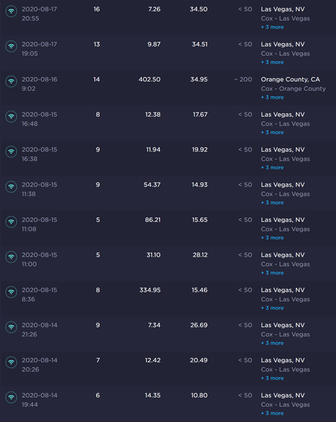The width and height of the screenshot is (336, 422).
Task: Show '+ 3 more' servers for the 2020-08-15 11:08 test
Action: pos(272,238)
